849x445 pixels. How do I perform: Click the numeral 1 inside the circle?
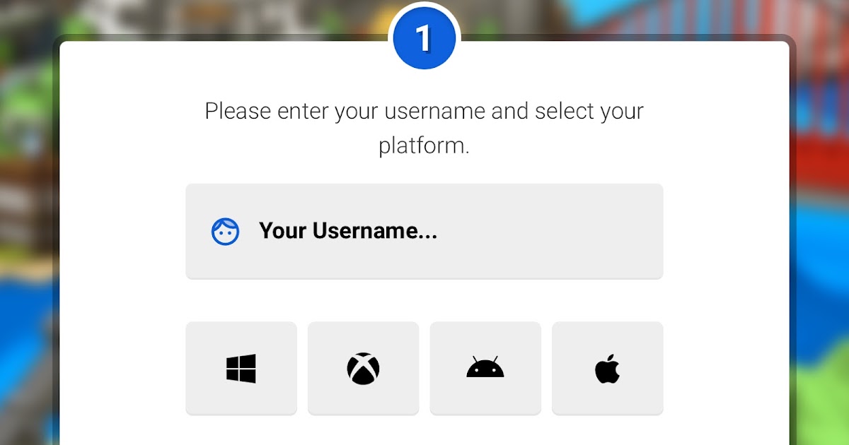pos(424,39)
